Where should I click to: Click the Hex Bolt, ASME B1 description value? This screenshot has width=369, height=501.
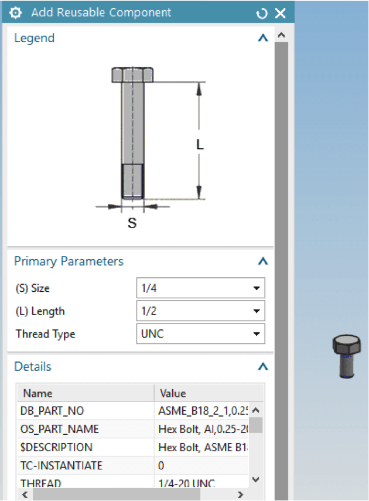pos(203,447)
